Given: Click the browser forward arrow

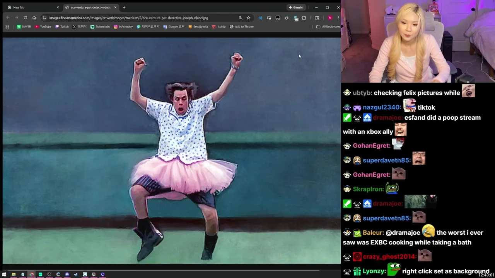Looking at the screenshot, I should coord(17,18).
